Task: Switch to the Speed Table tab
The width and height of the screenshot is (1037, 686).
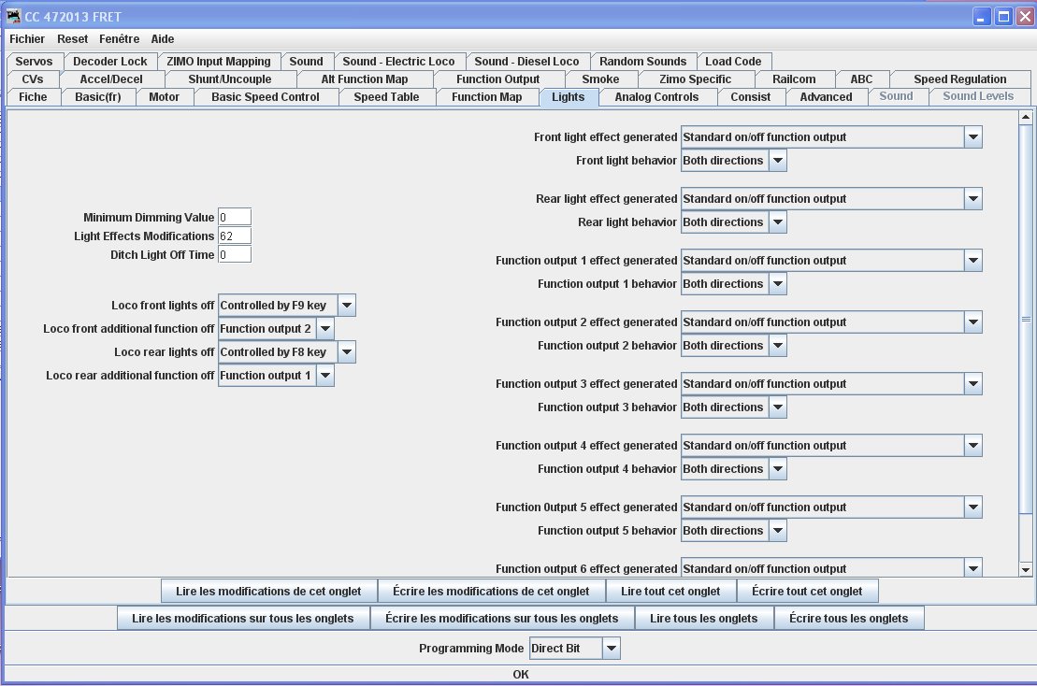Action: pyautogui.click(x=386, y=97)
